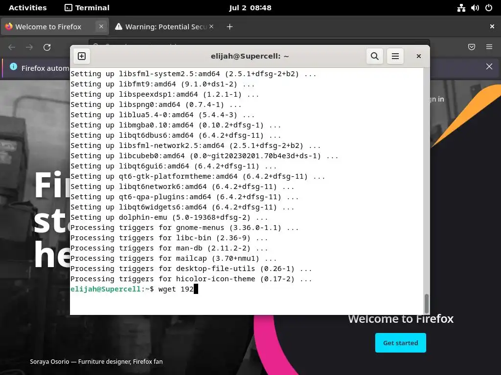Close the Welcome to Firefox tab
This screenshot has width=501, height=375.
[x=101, y=26]
